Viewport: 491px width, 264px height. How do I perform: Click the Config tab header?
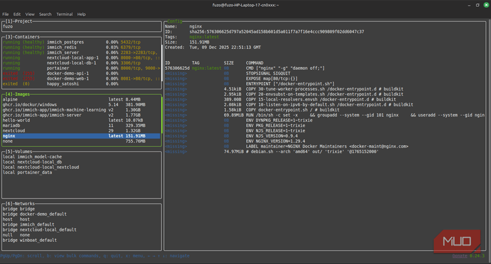174,21
